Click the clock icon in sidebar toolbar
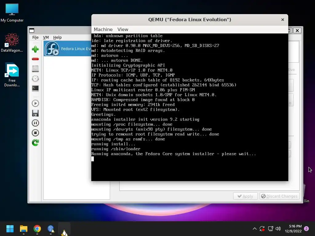This screenshot has height=236, width=315. (35, 78)
